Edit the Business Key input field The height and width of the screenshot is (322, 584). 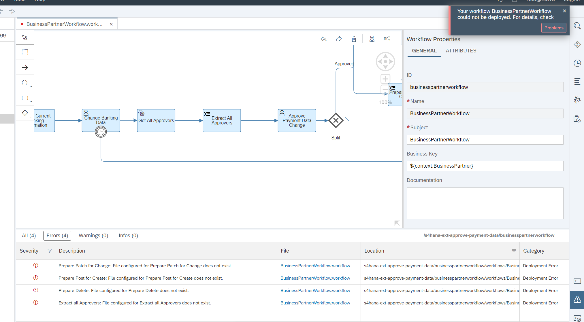tap(485, 166)
